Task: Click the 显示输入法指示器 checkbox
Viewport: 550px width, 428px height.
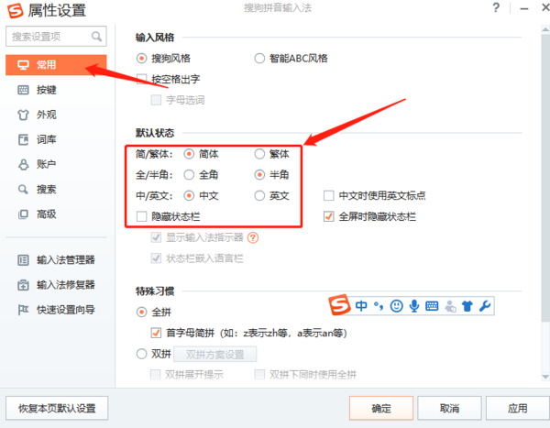Action: coord(156,237)
